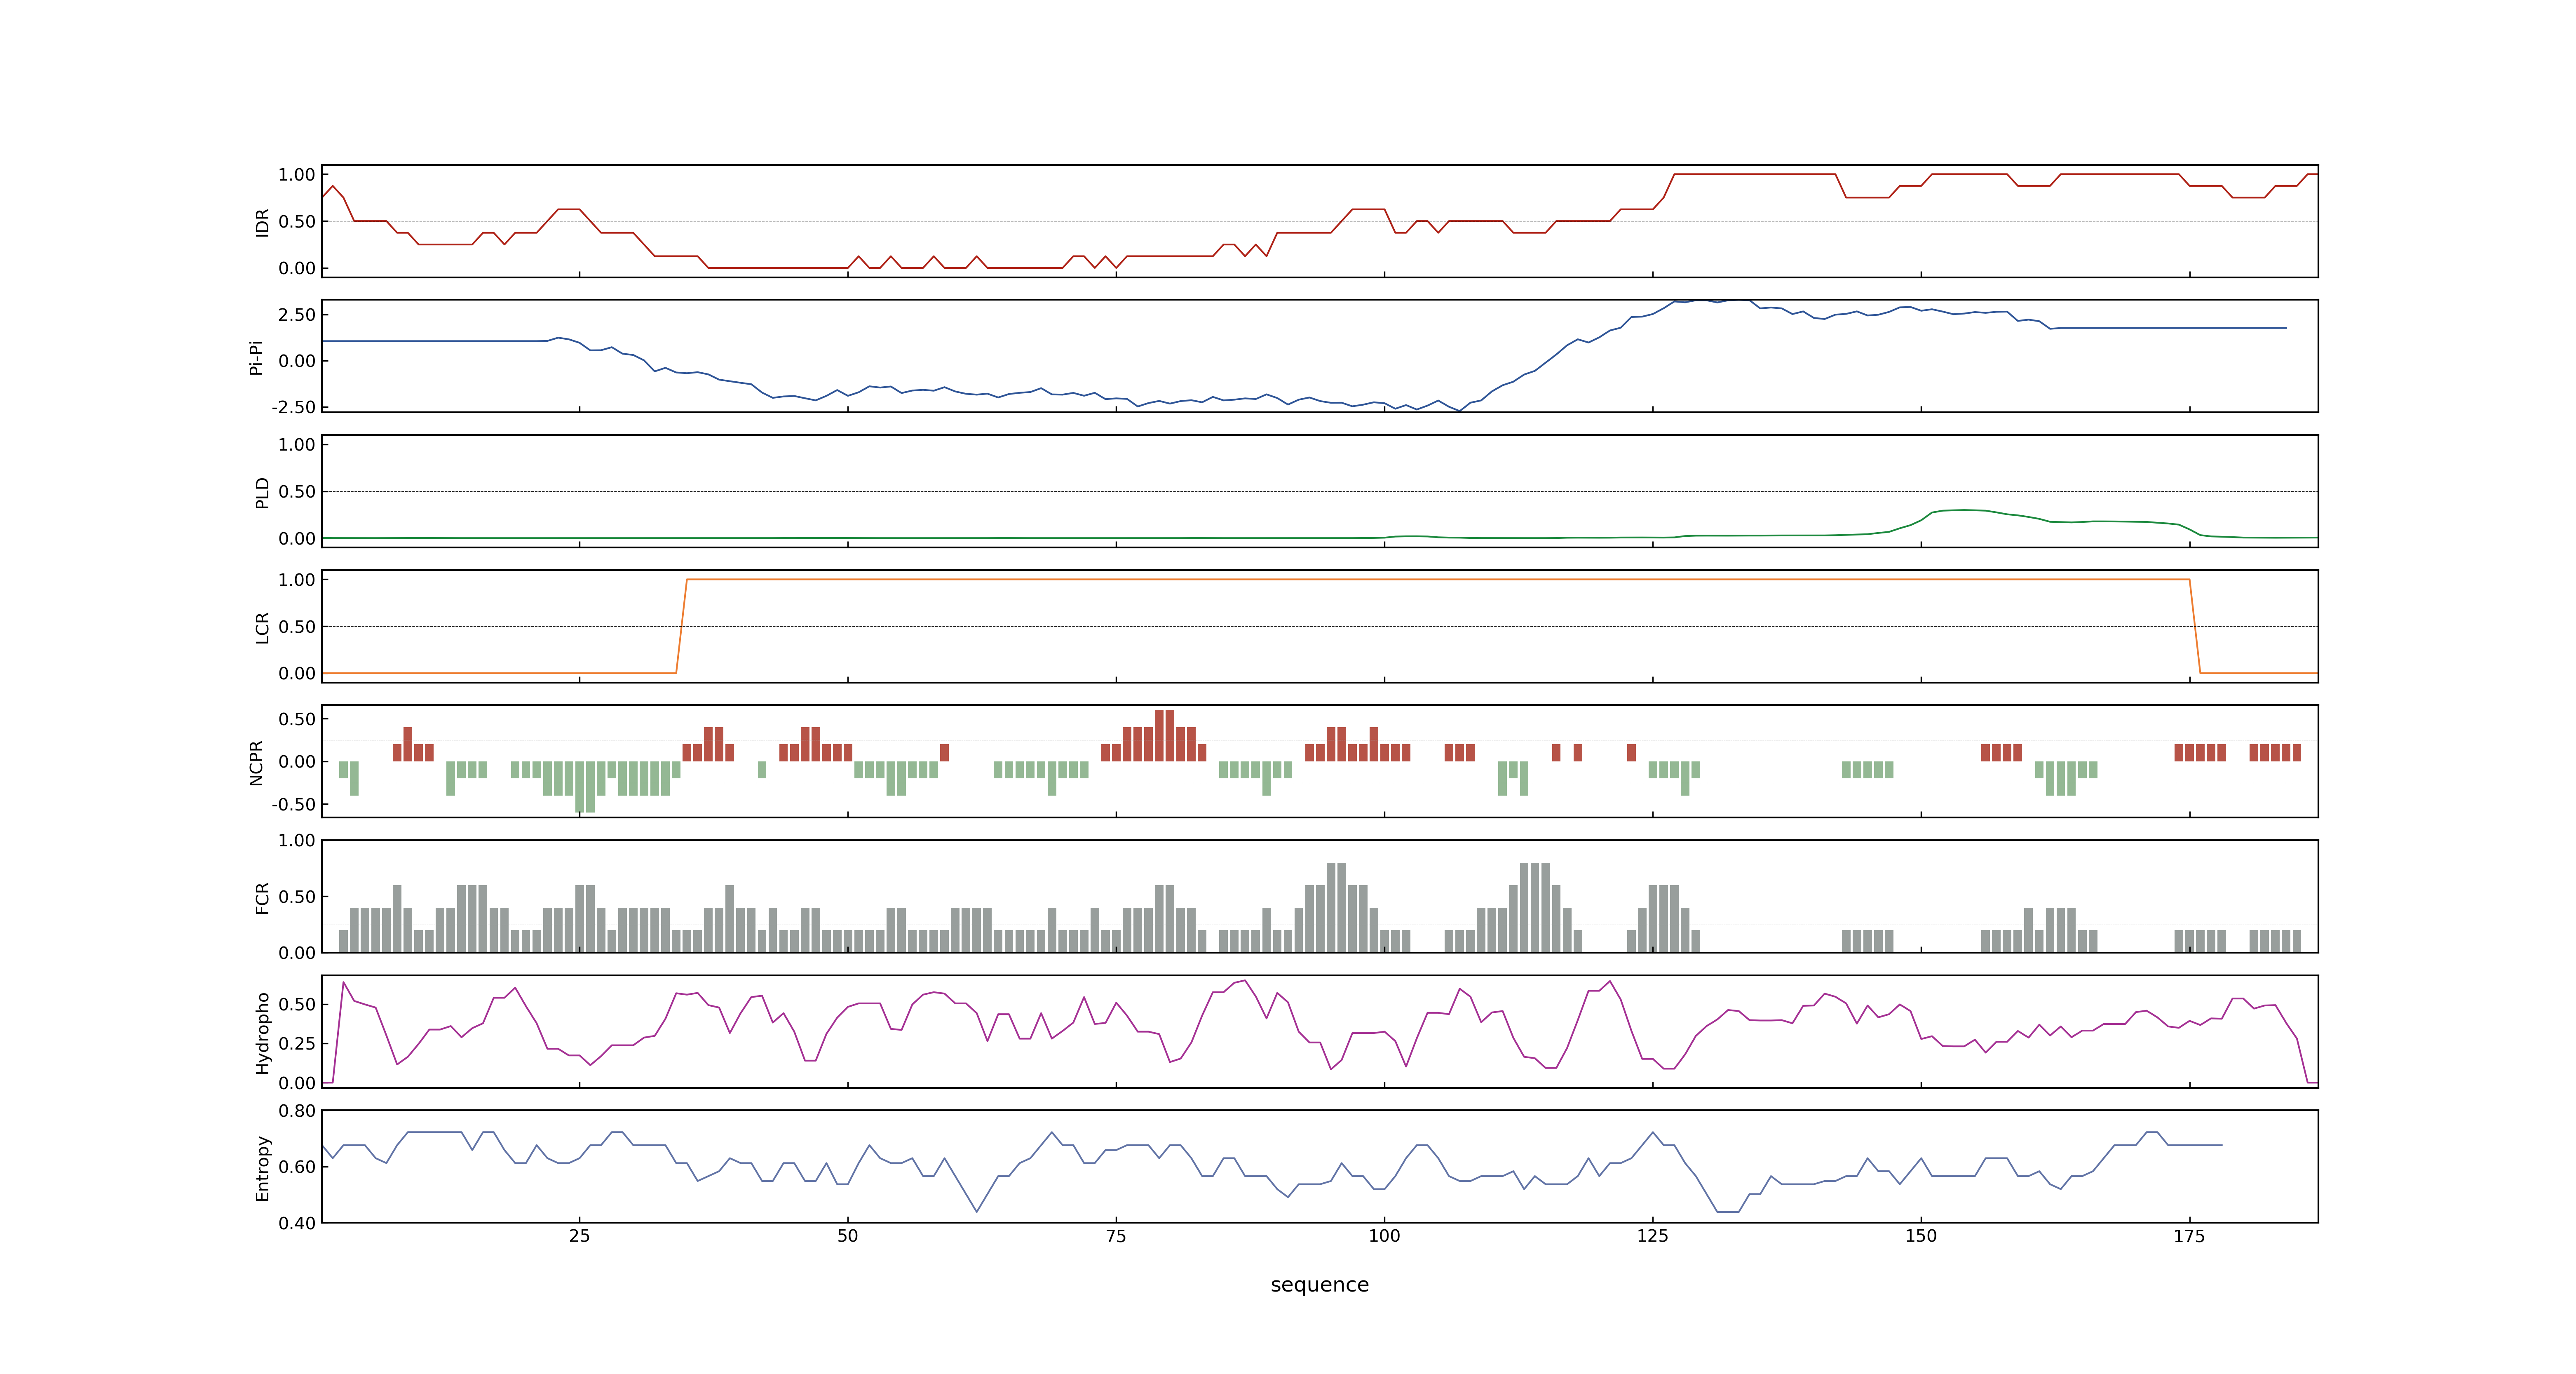Viewport: 2576px width, 1374px height.
Task: Click the -2.50 tick on Pi-Pi axis
Action: tap(293, 407)
